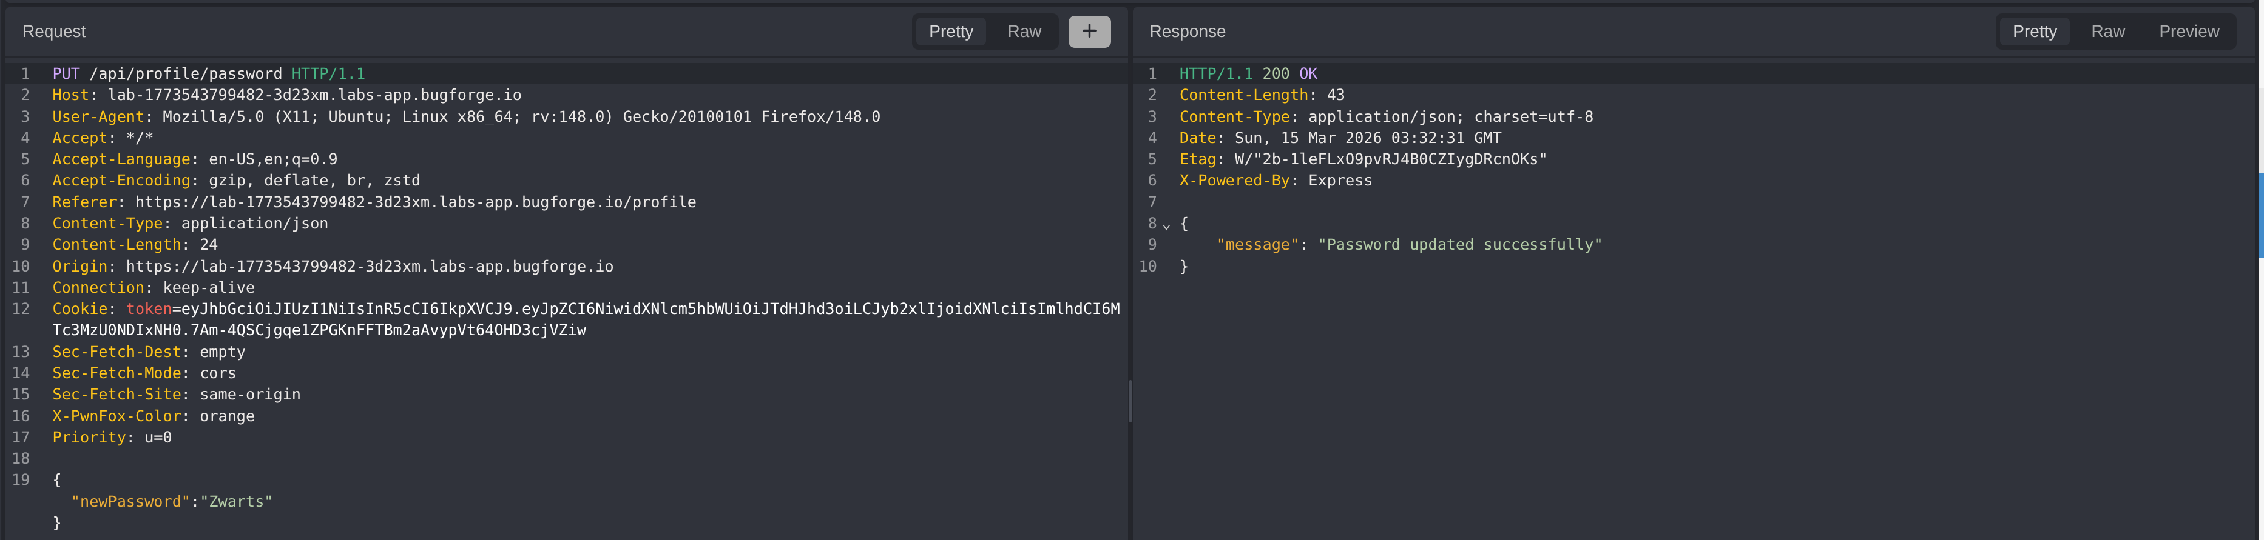This screenshot has width=2264, height=540.
Task: Open the Preview tab in Response panel
Action: pos(2188,32)
